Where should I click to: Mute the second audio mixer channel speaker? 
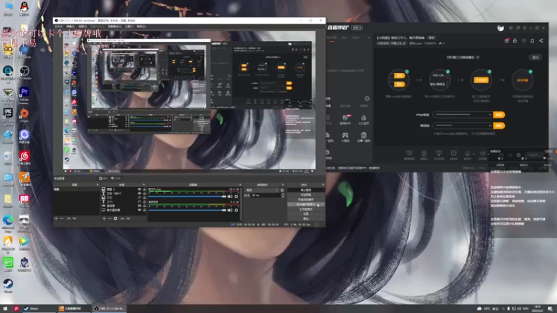pyautogui.click(x=230, y=210)
